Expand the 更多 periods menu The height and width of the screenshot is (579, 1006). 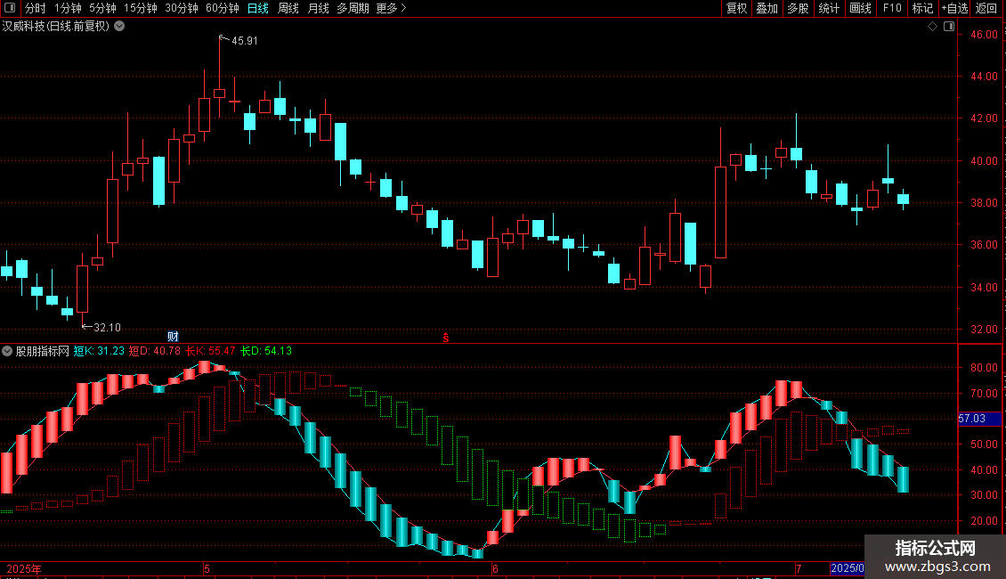(x=391, y=8)
